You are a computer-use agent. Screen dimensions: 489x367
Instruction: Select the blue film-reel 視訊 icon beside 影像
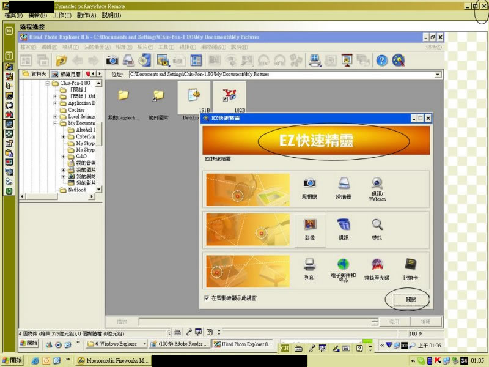click(344, 229)
